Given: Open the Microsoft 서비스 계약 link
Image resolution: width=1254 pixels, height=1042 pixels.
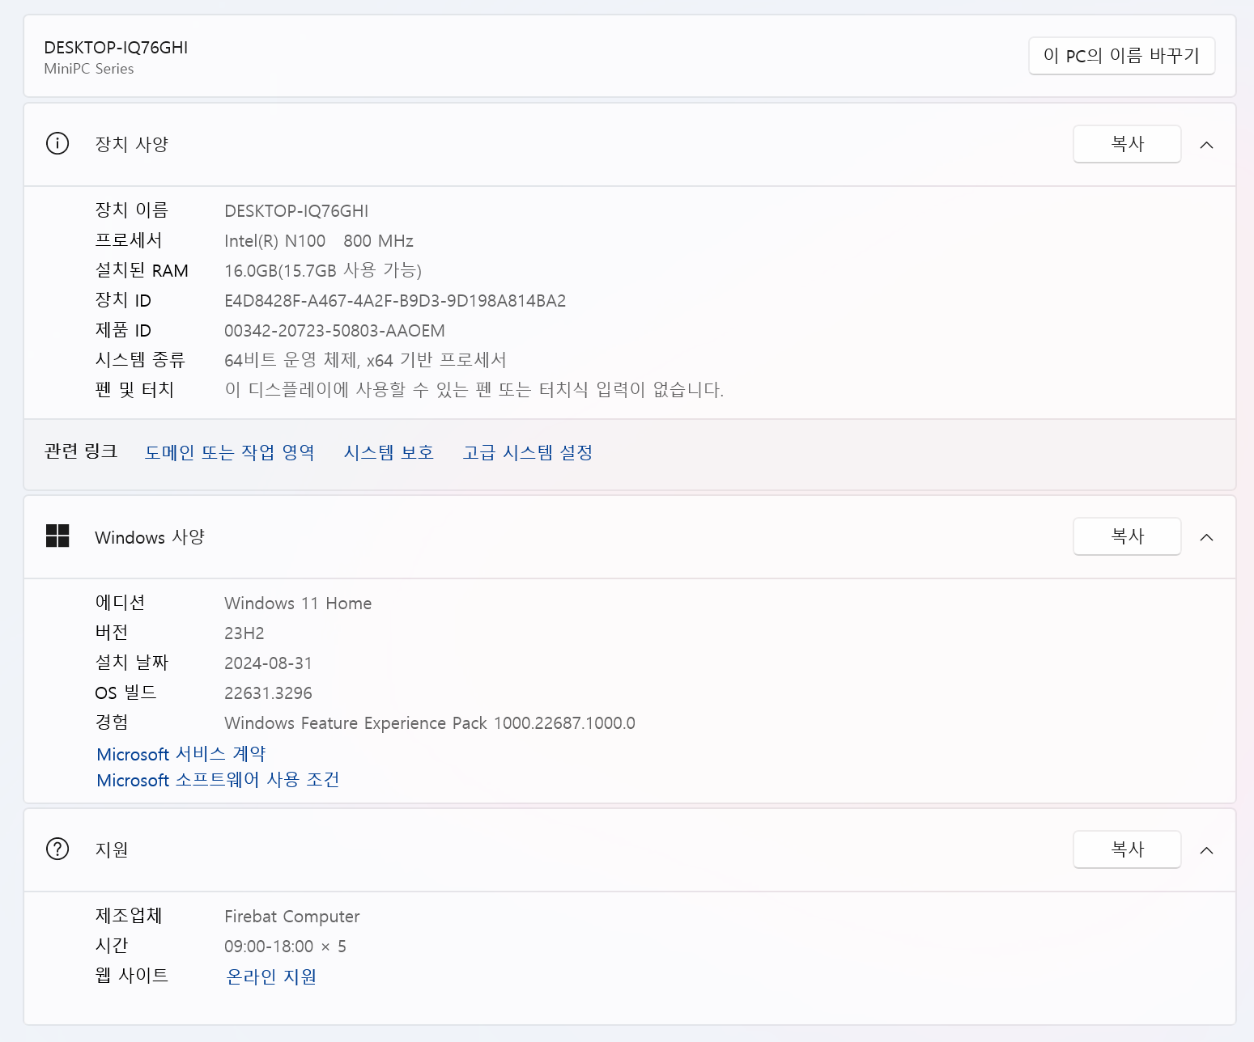Looking at the screenshot, I should pyautogui.click(x=181, y=754).
